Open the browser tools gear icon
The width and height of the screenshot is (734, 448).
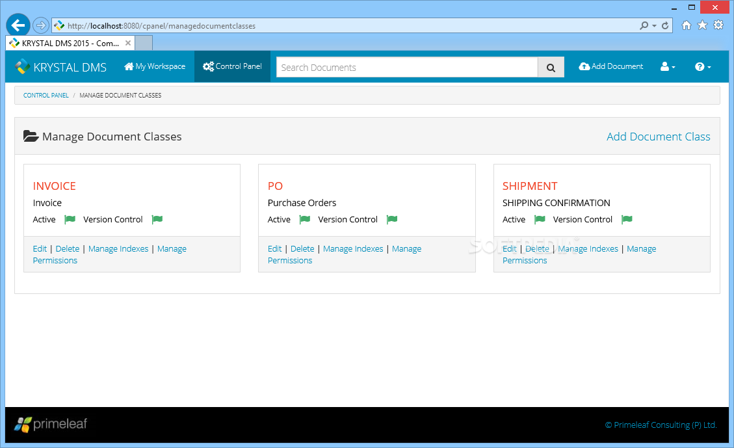718,25
